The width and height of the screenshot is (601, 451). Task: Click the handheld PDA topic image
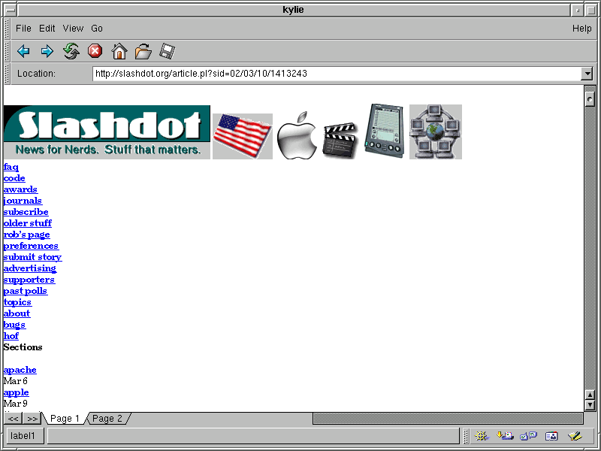[x=385, y=131]
